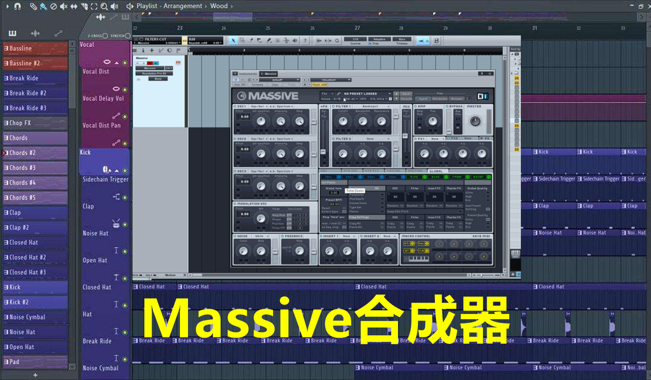
Task: Open OSC1 wavetable Sqr-Sw I dropdown
Action: [x=259, y=106]
